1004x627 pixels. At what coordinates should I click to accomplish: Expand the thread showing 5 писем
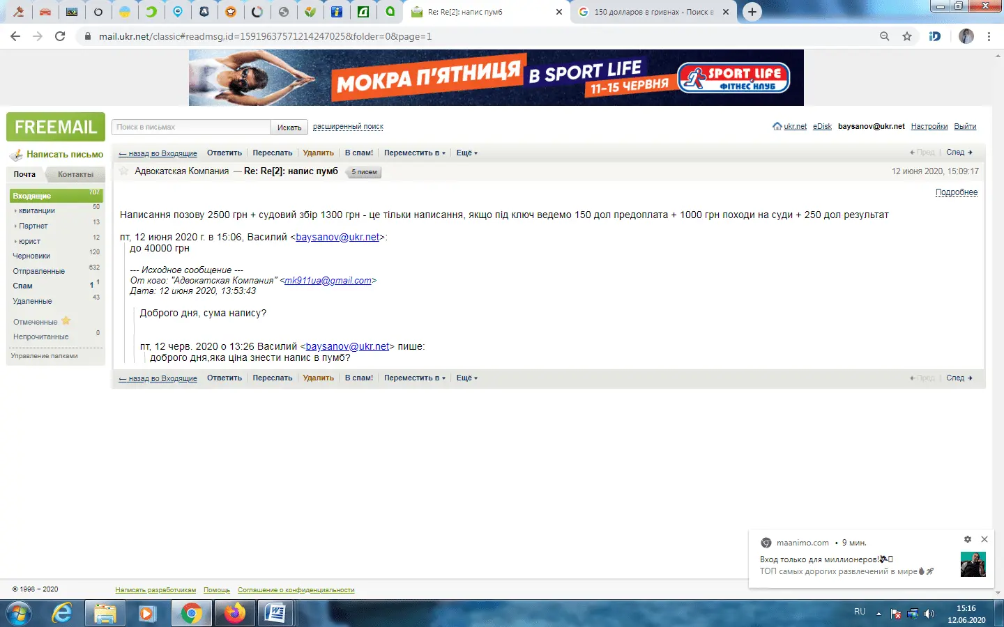pyautogui.click(x=362, y=171)
